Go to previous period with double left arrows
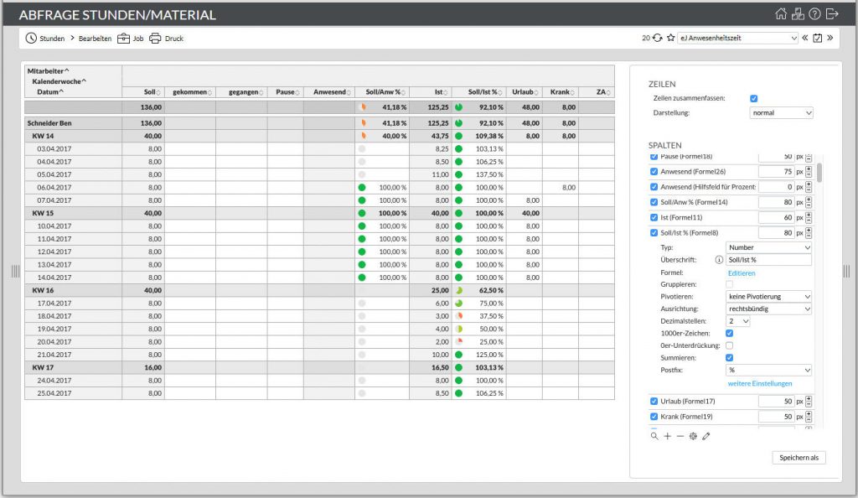The width and height of the screenshot is (858, 498). 805,38
